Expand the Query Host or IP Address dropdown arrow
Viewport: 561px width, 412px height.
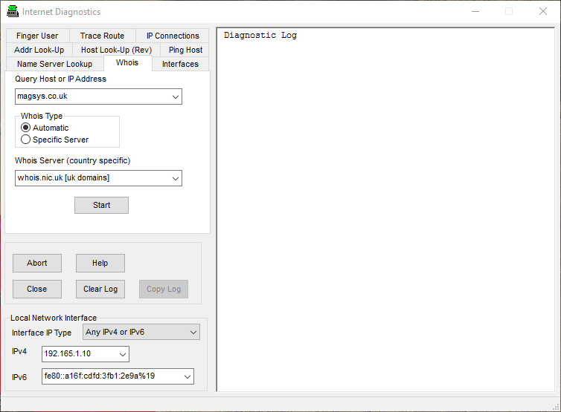click(176, 97)
